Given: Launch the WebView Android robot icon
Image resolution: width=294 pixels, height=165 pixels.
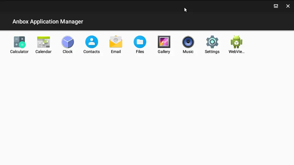Looking at the screenshot, I should (236, 42).
